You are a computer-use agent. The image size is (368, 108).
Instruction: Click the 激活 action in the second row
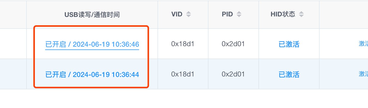coord(363,74)
